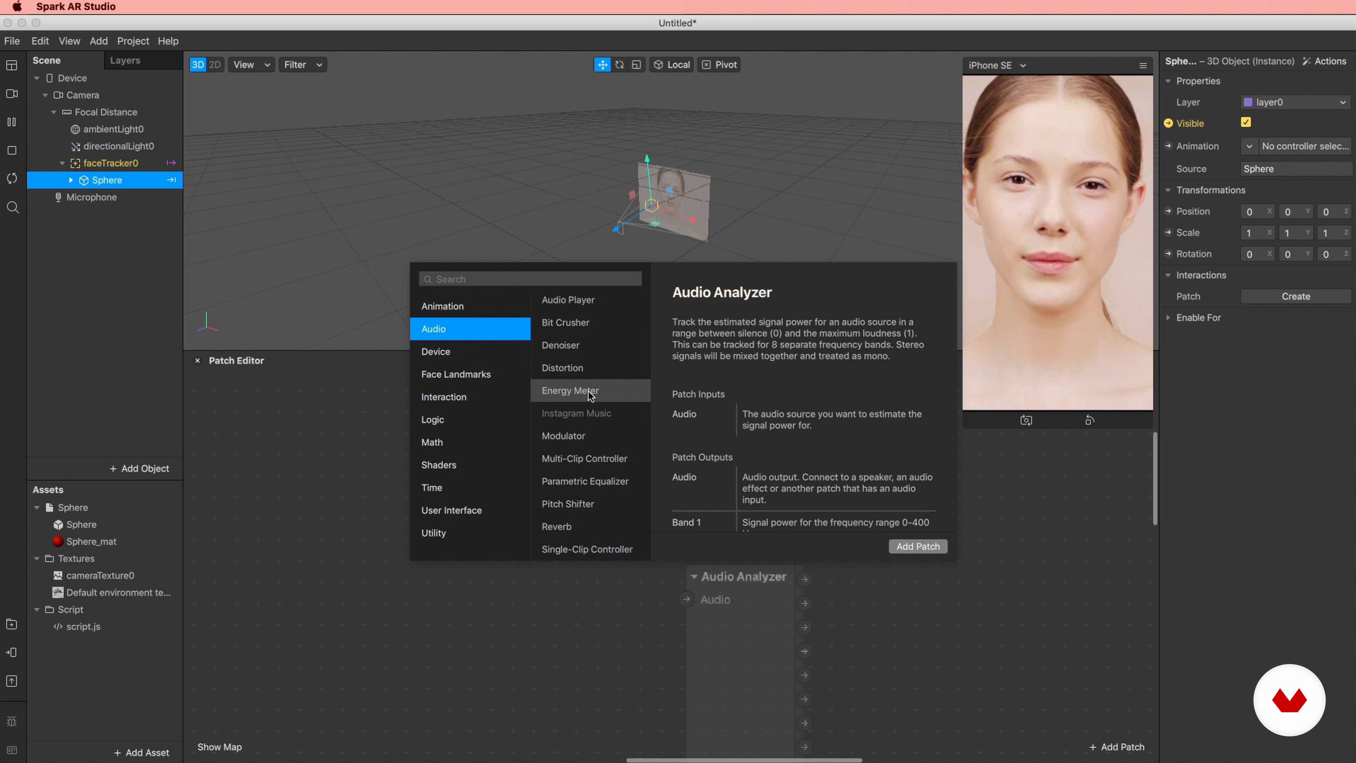Restart the effect with the refresh icon
1356x763 pixels.
(12, 178)
